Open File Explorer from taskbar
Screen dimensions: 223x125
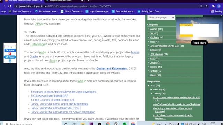click(x=83, y=124)
